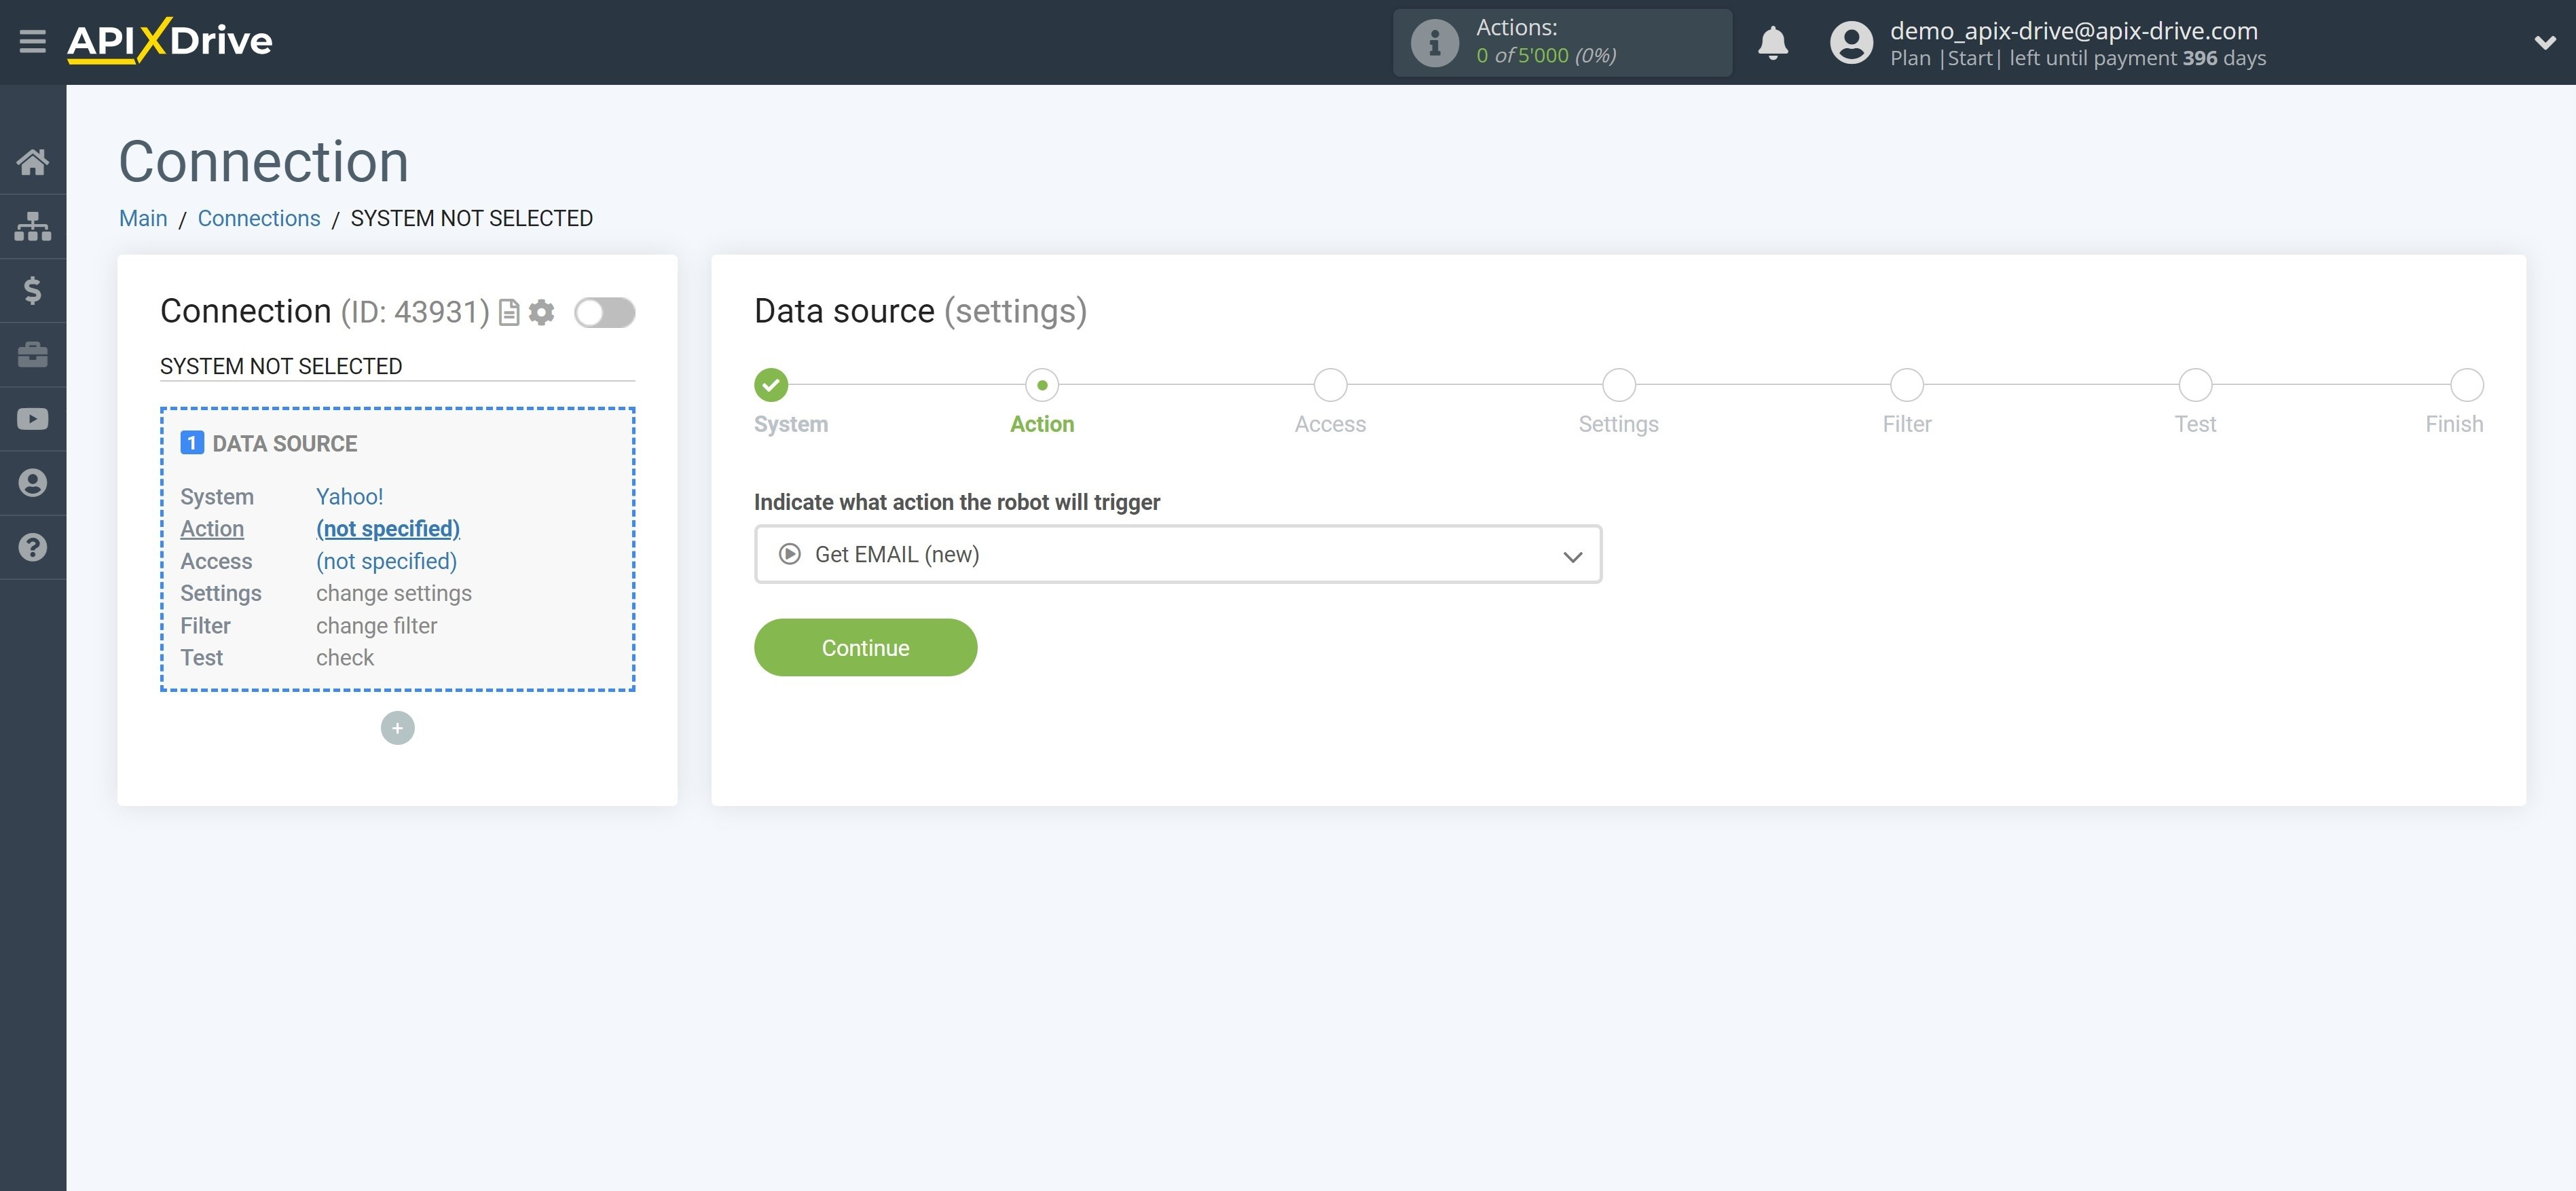Select the Action step in progress bar

tap(1042, 385)
